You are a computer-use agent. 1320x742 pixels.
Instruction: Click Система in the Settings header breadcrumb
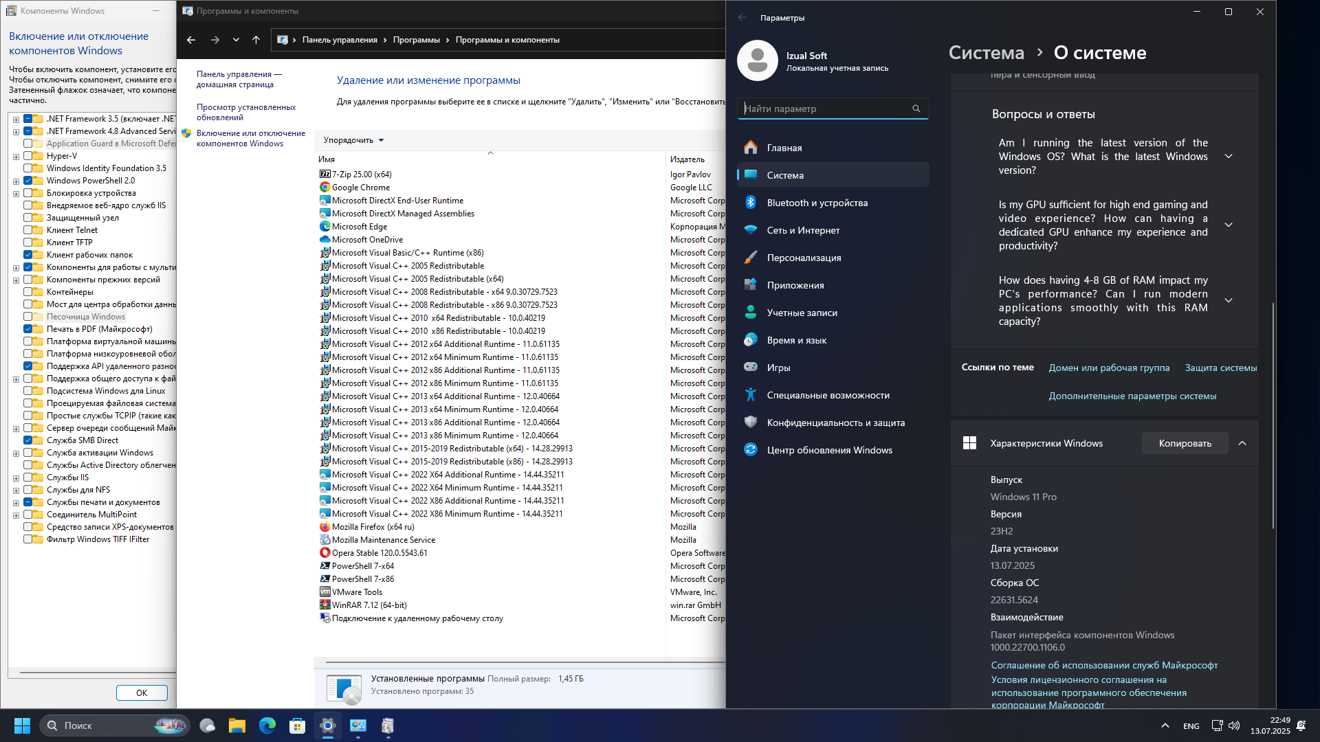(x=986, y=53)
